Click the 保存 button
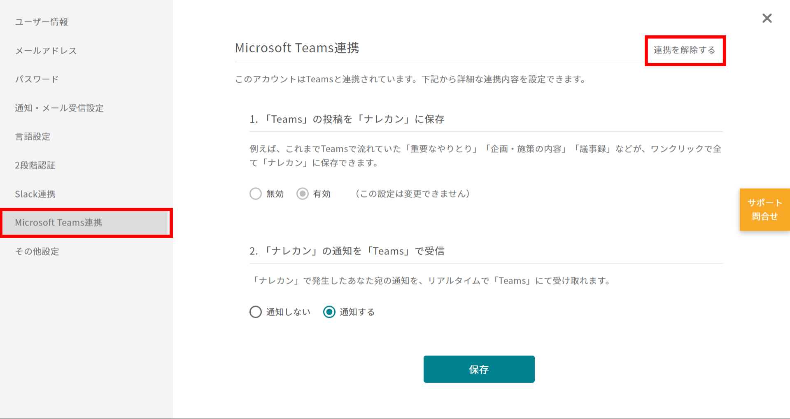The image size is (790, 419). click(479, 369)
